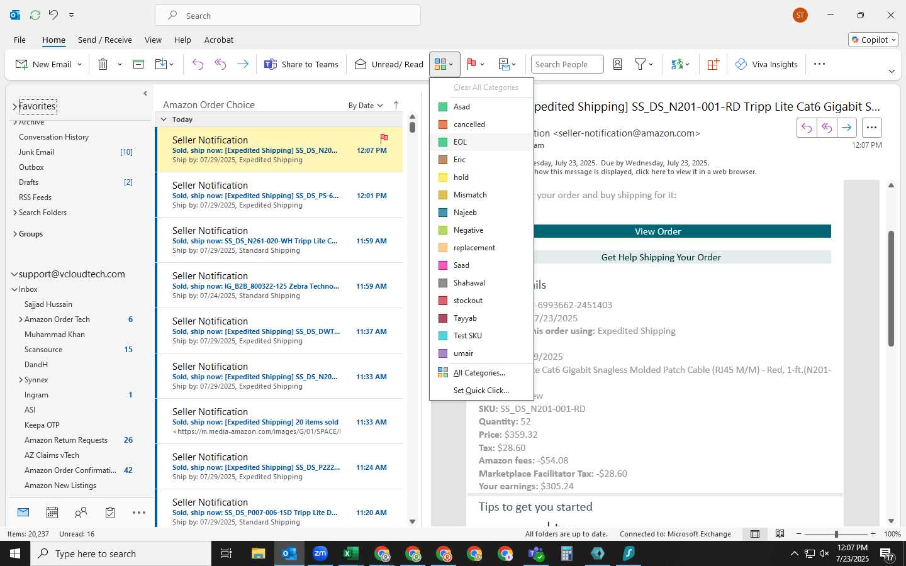Click reading pane more actions dots
Screen dimensions: 906x566
click(x=871, y=128)
